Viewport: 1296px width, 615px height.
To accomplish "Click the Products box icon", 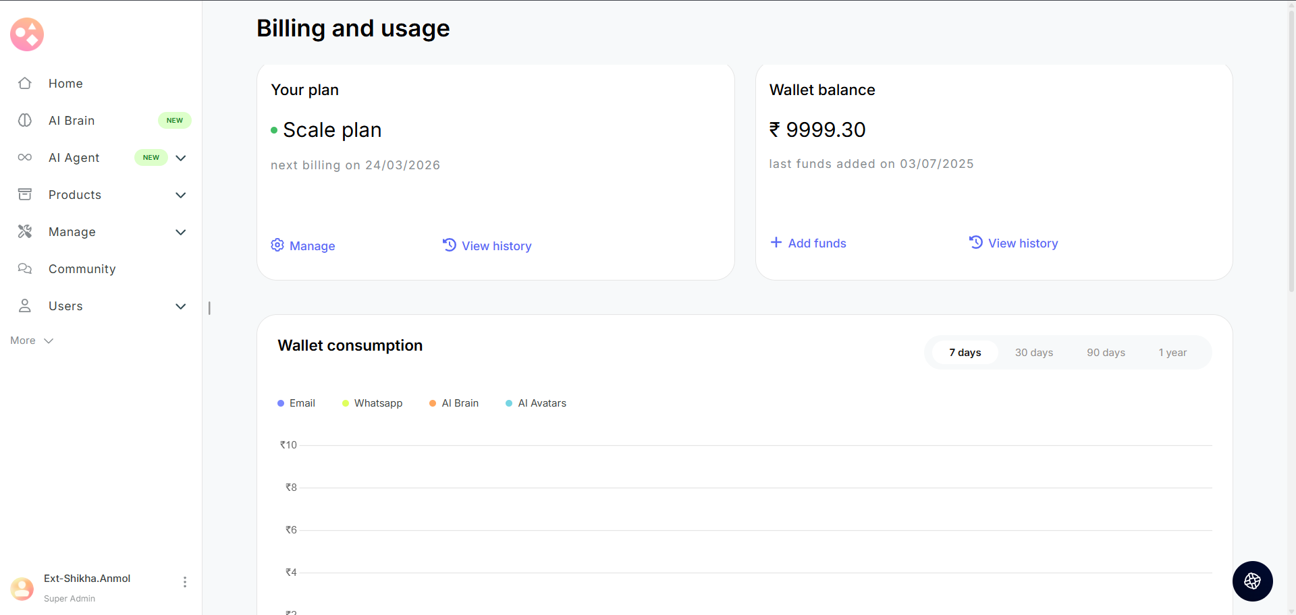I will click(x=25, y=195).
